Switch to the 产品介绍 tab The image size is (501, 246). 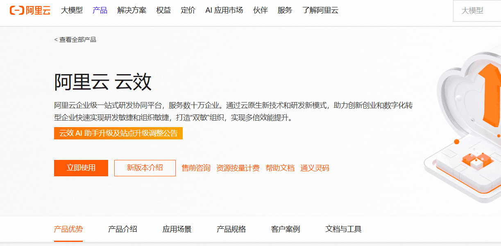coord(122,229)
